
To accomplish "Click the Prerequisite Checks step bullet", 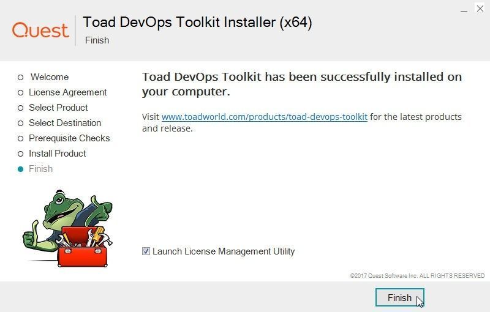I will click(21, 138).
